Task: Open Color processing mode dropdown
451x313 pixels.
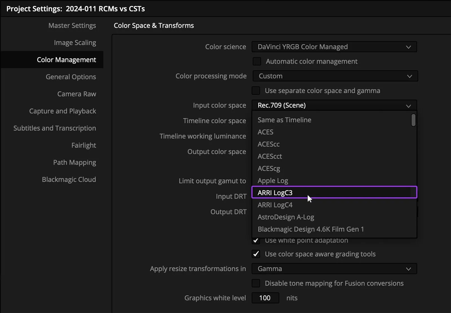Action: tap(335, 76)
